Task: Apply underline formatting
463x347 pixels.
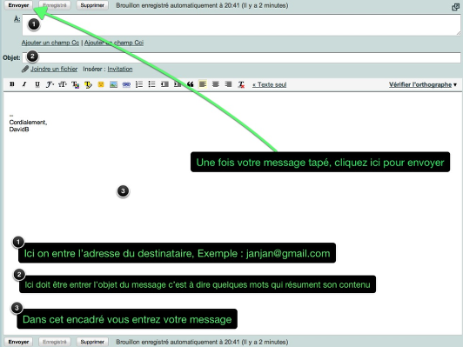Action: point(37,84)
